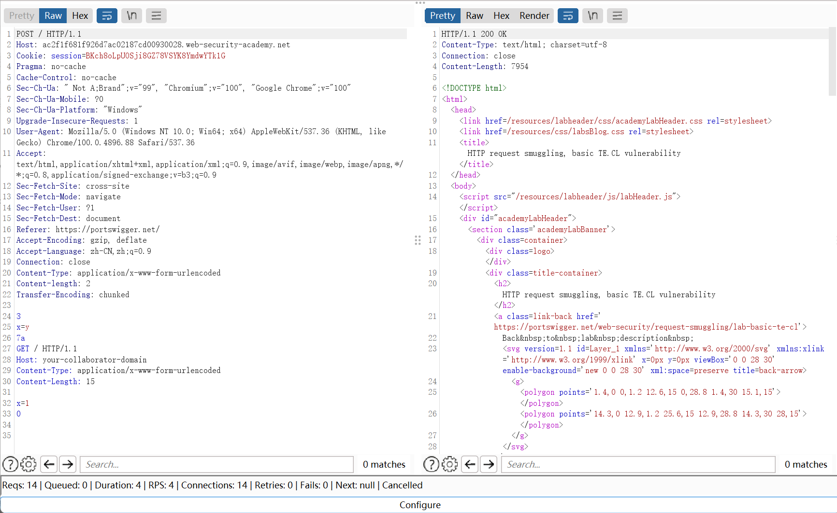This screenshot has width=837, height=513.
Task: Open help icon below request panel
Action: 11,464
